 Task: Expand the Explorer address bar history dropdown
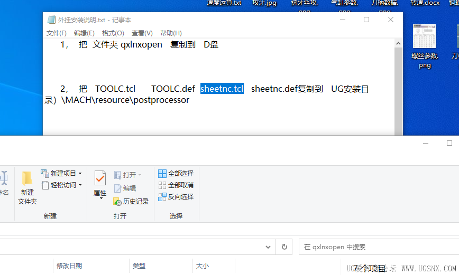268,247
